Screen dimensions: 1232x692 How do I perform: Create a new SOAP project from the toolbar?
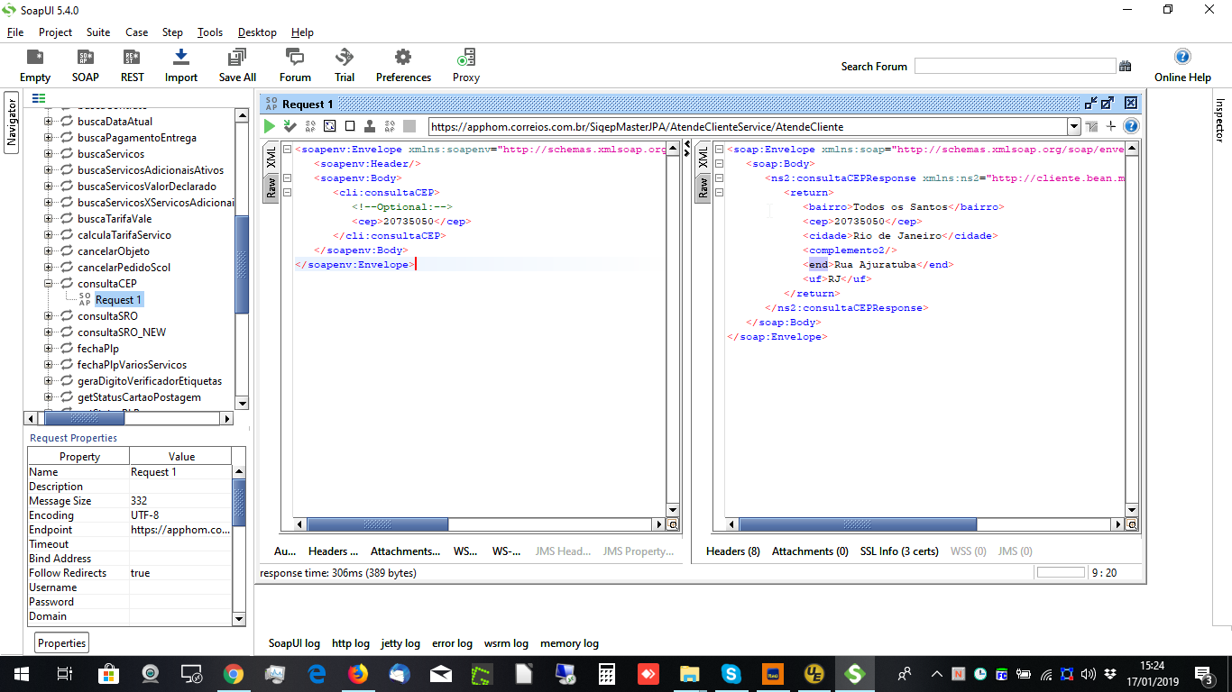[86, 65]
